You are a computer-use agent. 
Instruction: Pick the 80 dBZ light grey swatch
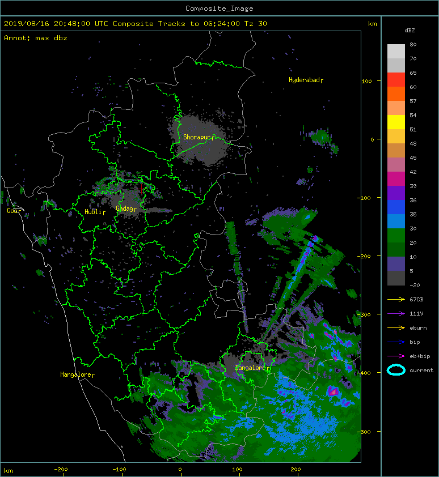point(396,51)
